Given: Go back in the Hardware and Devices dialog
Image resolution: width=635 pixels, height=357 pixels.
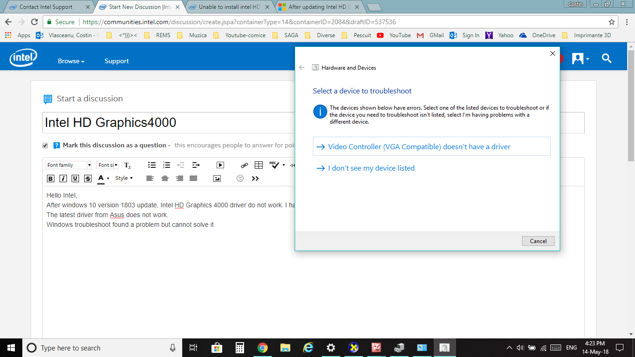Looking at the screenshot, I should pos(302,67).
